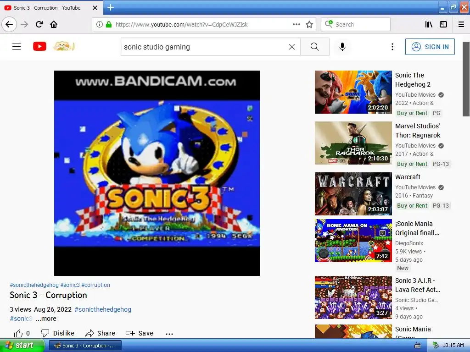Image resolution: width=470 pixels, height=352 pixels.
Task: Show site information icon in address bar
Action: (x=100, y=24)
